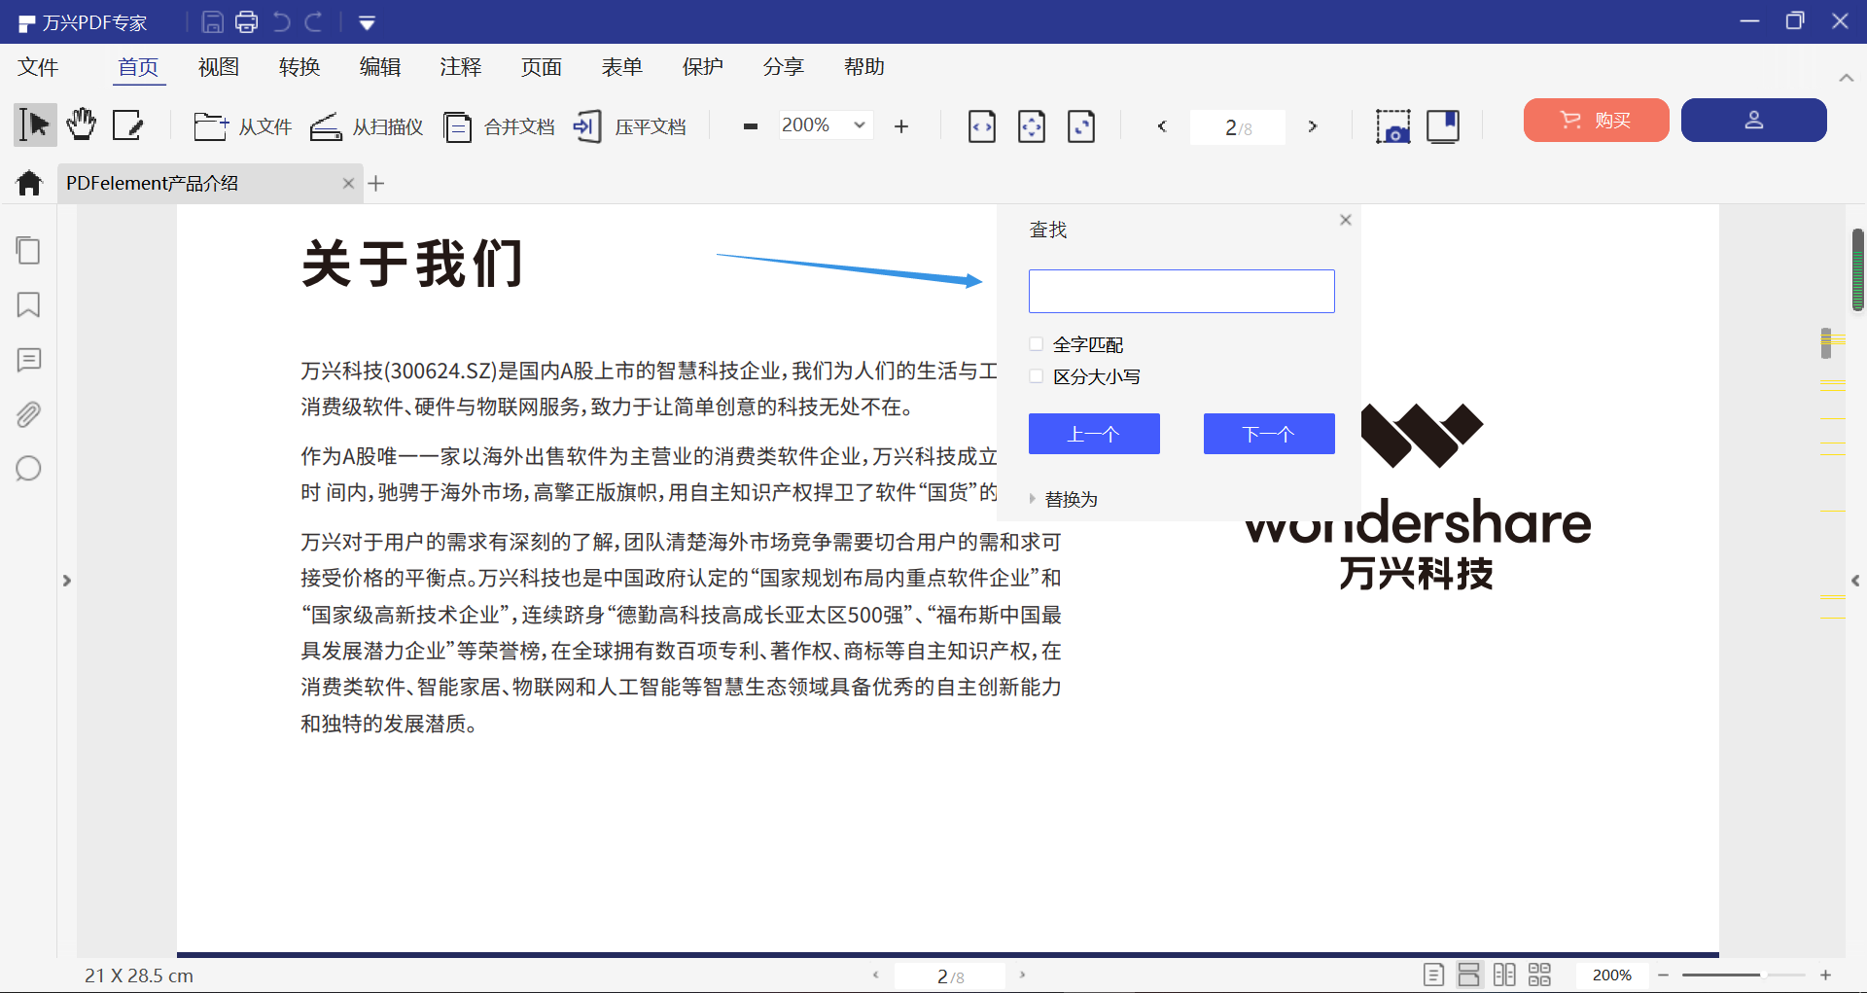Open the Bookmarks sidebar panel
Viewport: 1867px width, 993px height.
pos(28,304)
